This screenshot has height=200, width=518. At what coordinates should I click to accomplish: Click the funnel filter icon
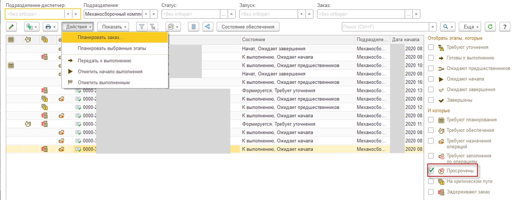click(x=142, y=27)
